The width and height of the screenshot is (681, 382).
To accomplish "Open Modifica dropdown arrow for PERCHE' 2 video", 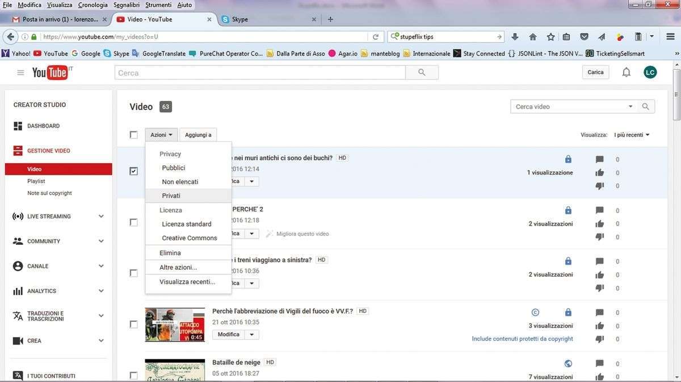I will pos(252,234).
